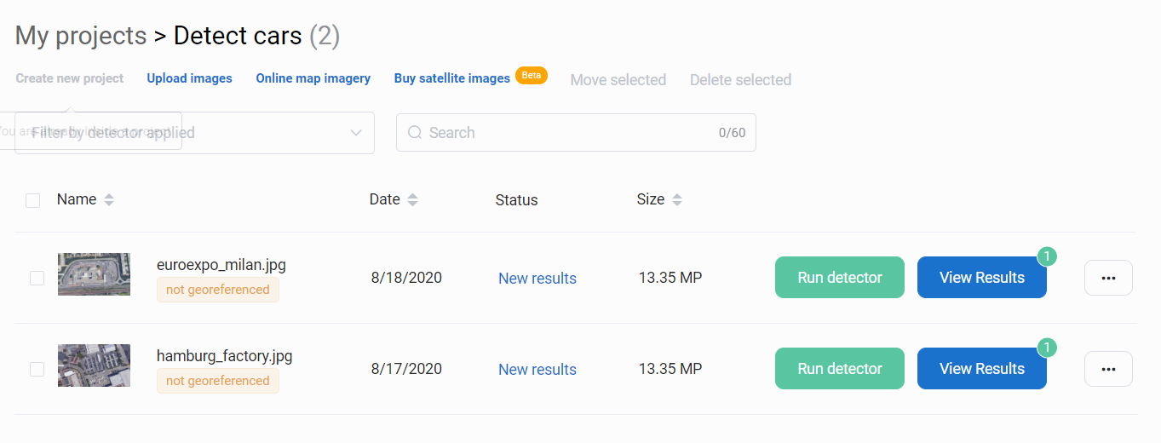Image resolution: width=1161 pixels, height=443 pixels.
Task: Go back to My projects breadcrumb
Action: tap(81, 36)
